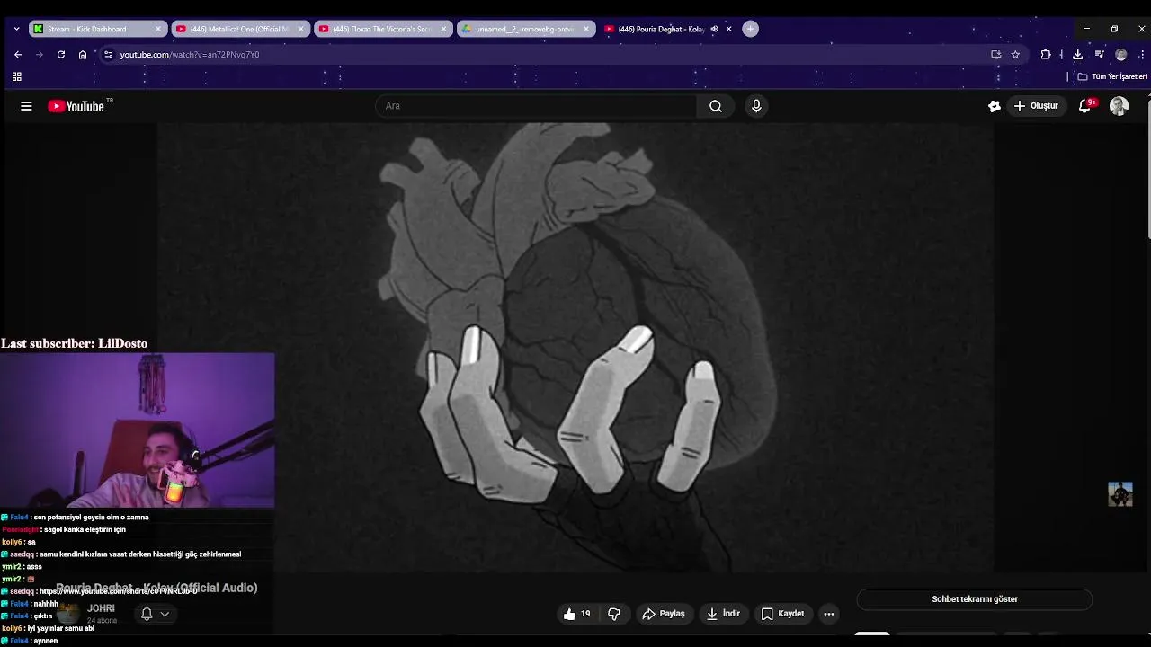Open the tab search dropdown arrow
The image size is (1151, 647).
[x=16, y=29]
